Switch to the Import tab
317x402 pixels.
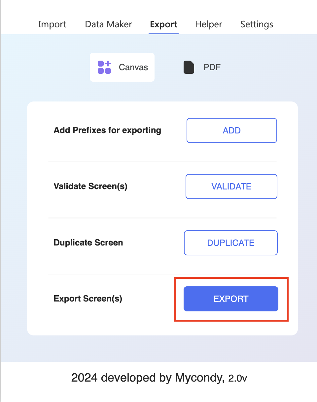pyautogui.click(x=52, y=24)
